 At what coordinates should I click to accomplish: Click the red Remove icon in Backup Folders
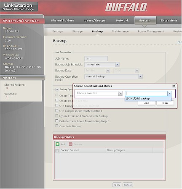point(70,144)
